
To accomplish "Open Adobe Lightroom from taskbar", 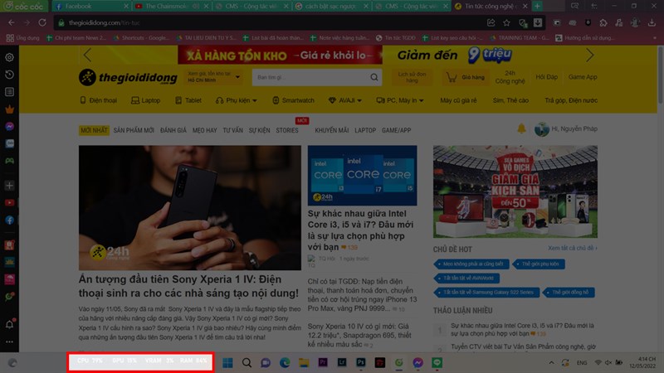I will [x=342, y=363].
